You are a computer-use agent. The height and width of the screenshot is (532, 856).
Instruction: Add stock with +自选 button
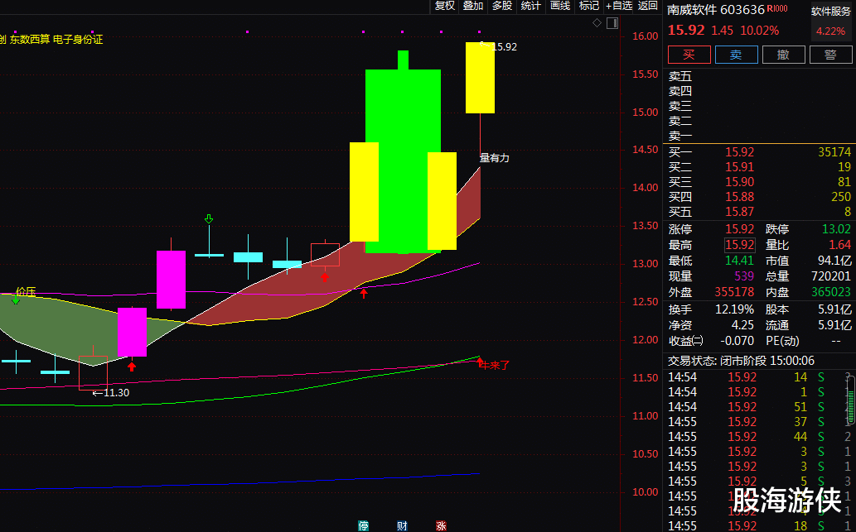(619, 6)
